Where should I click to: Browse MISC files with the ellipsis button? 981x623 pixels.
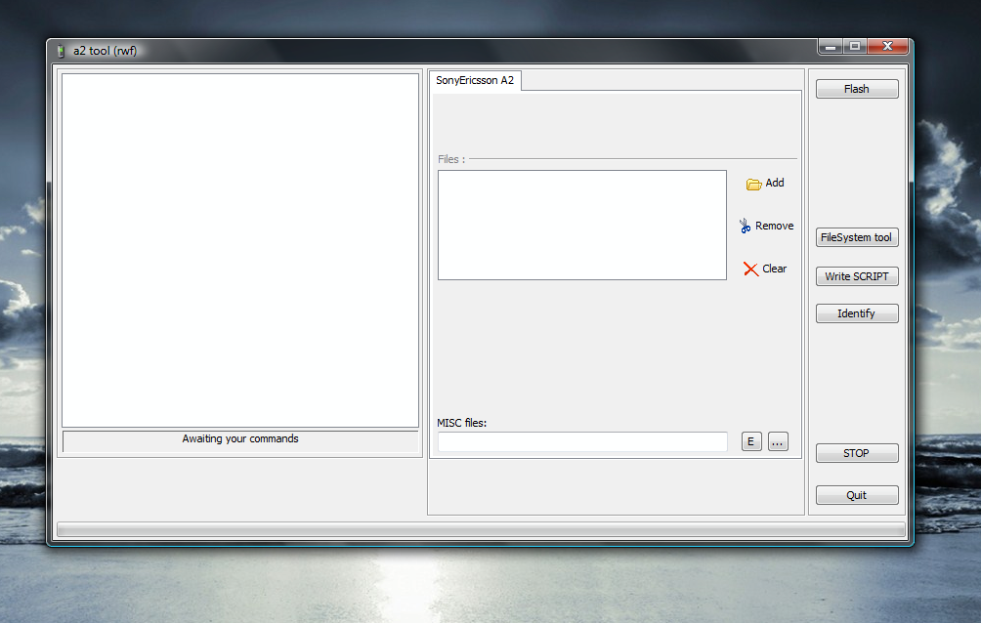[x=778, y=441]
